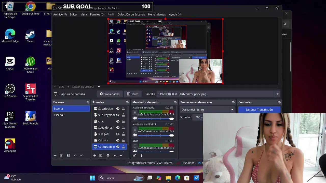326x183 pixels.
Task: Open advanced audio properties gears icon
Action: pos(134,155)
